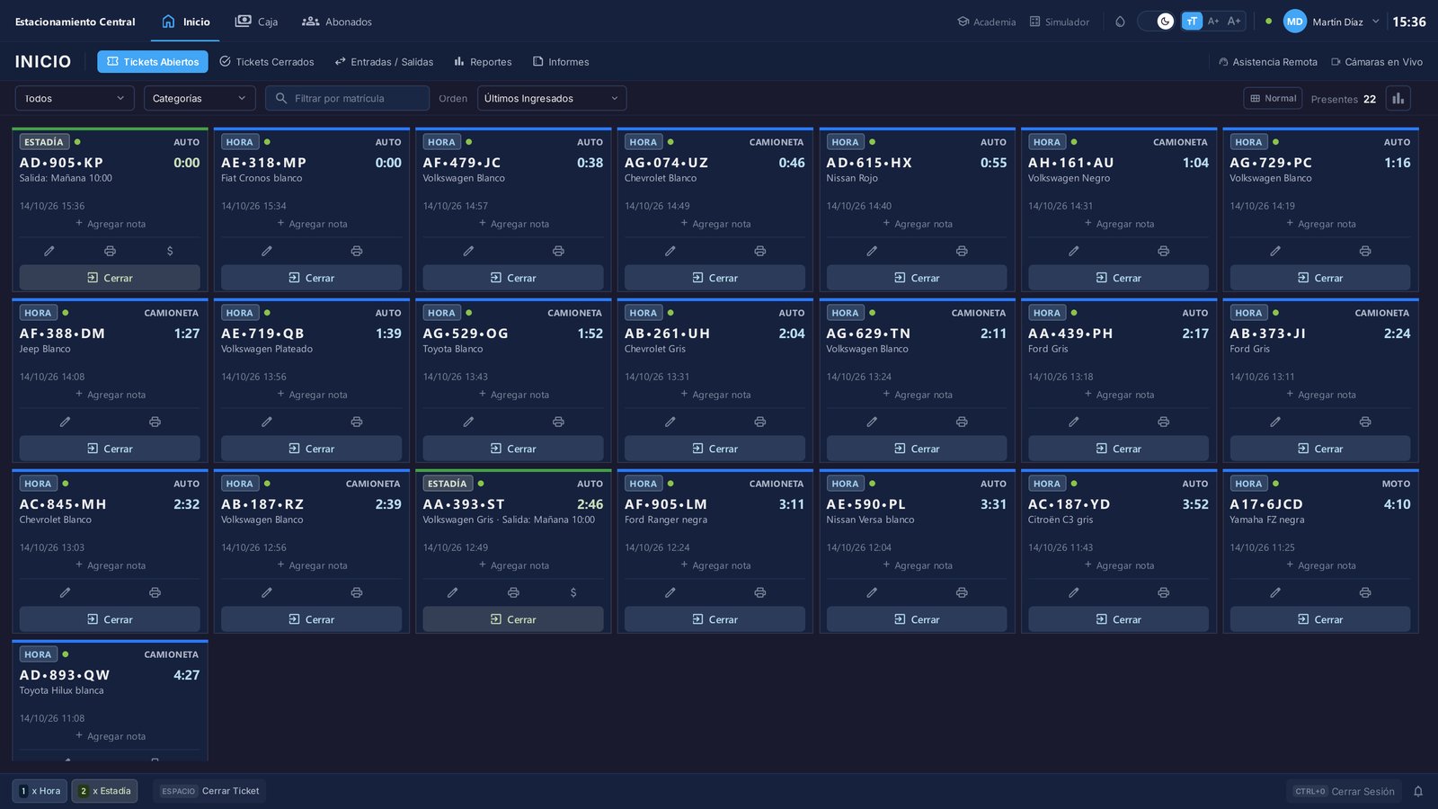Click pencil edit icon on AD•905•KP card
The image size is (1438, 809).
point(49,251)
